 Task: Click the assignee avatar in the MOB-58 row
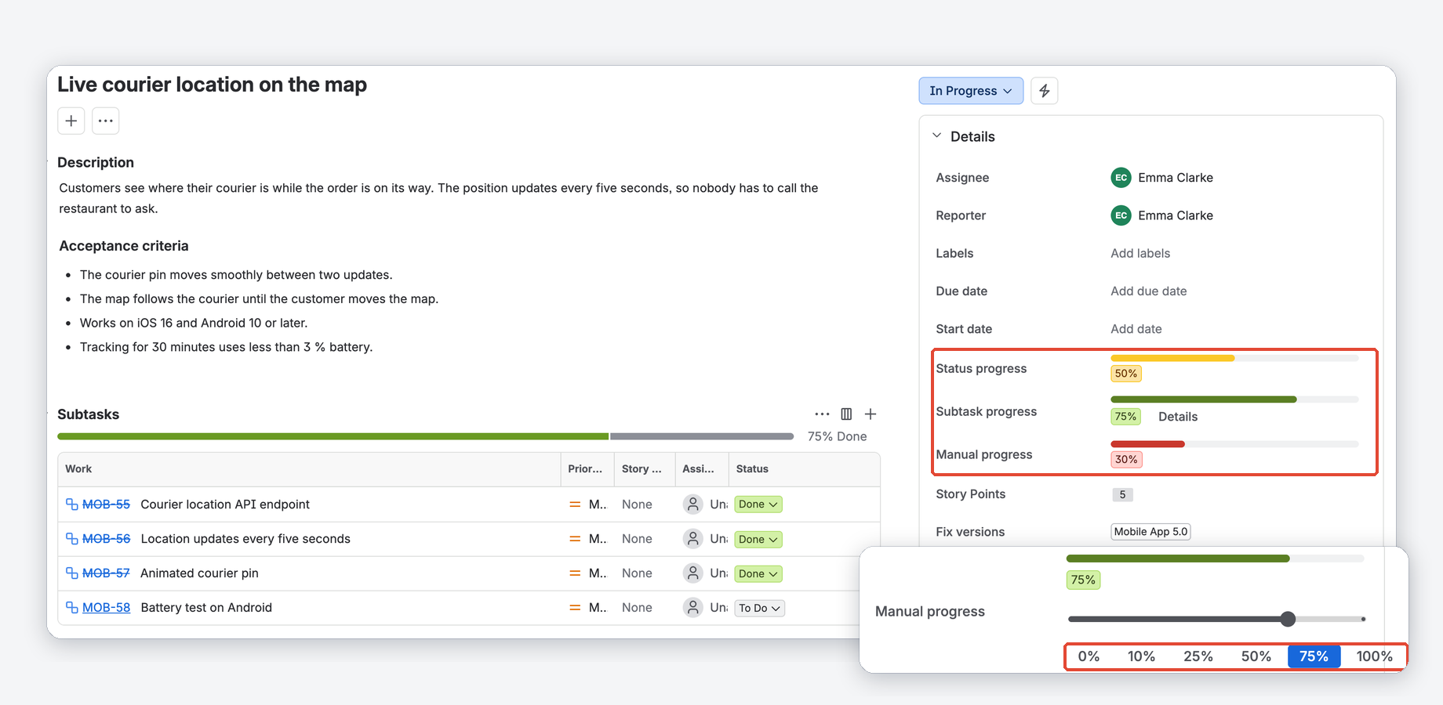(x=692, y=608)
